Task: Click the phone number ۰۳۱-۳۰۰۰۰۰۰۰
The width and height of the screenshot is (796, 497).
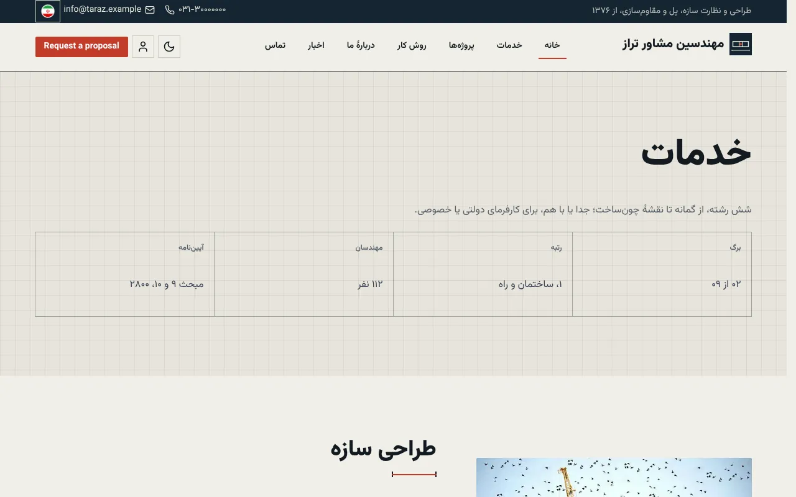Action: [202, 10]
